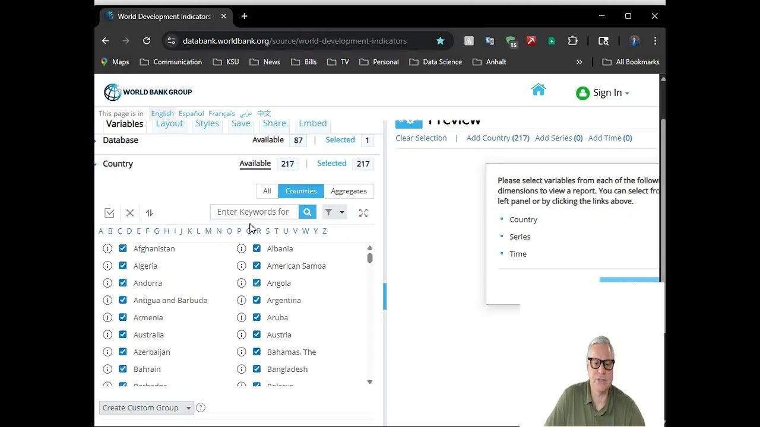Uncheck Albania checkbox
The height and width of the screenshot is (427, 760).
[256, 248]
